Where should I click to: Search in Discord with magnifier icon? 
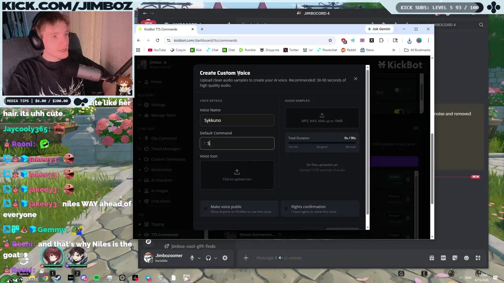point(481,25)
